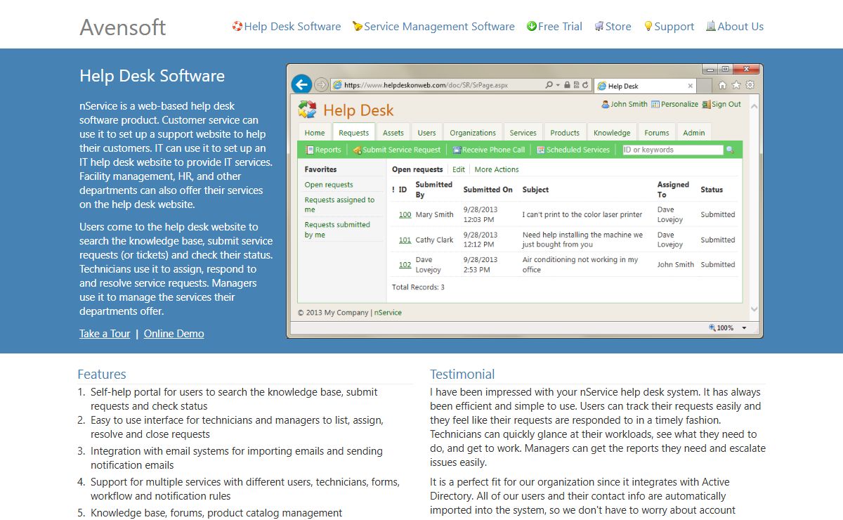Click the Submit Service Request icon
Viewport: 843px width, 520px height.
[357, 150]
